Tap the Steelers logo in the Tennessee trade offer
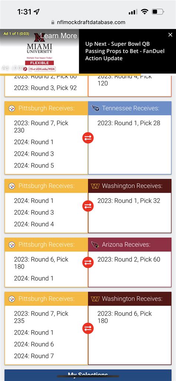 (12, 109)
